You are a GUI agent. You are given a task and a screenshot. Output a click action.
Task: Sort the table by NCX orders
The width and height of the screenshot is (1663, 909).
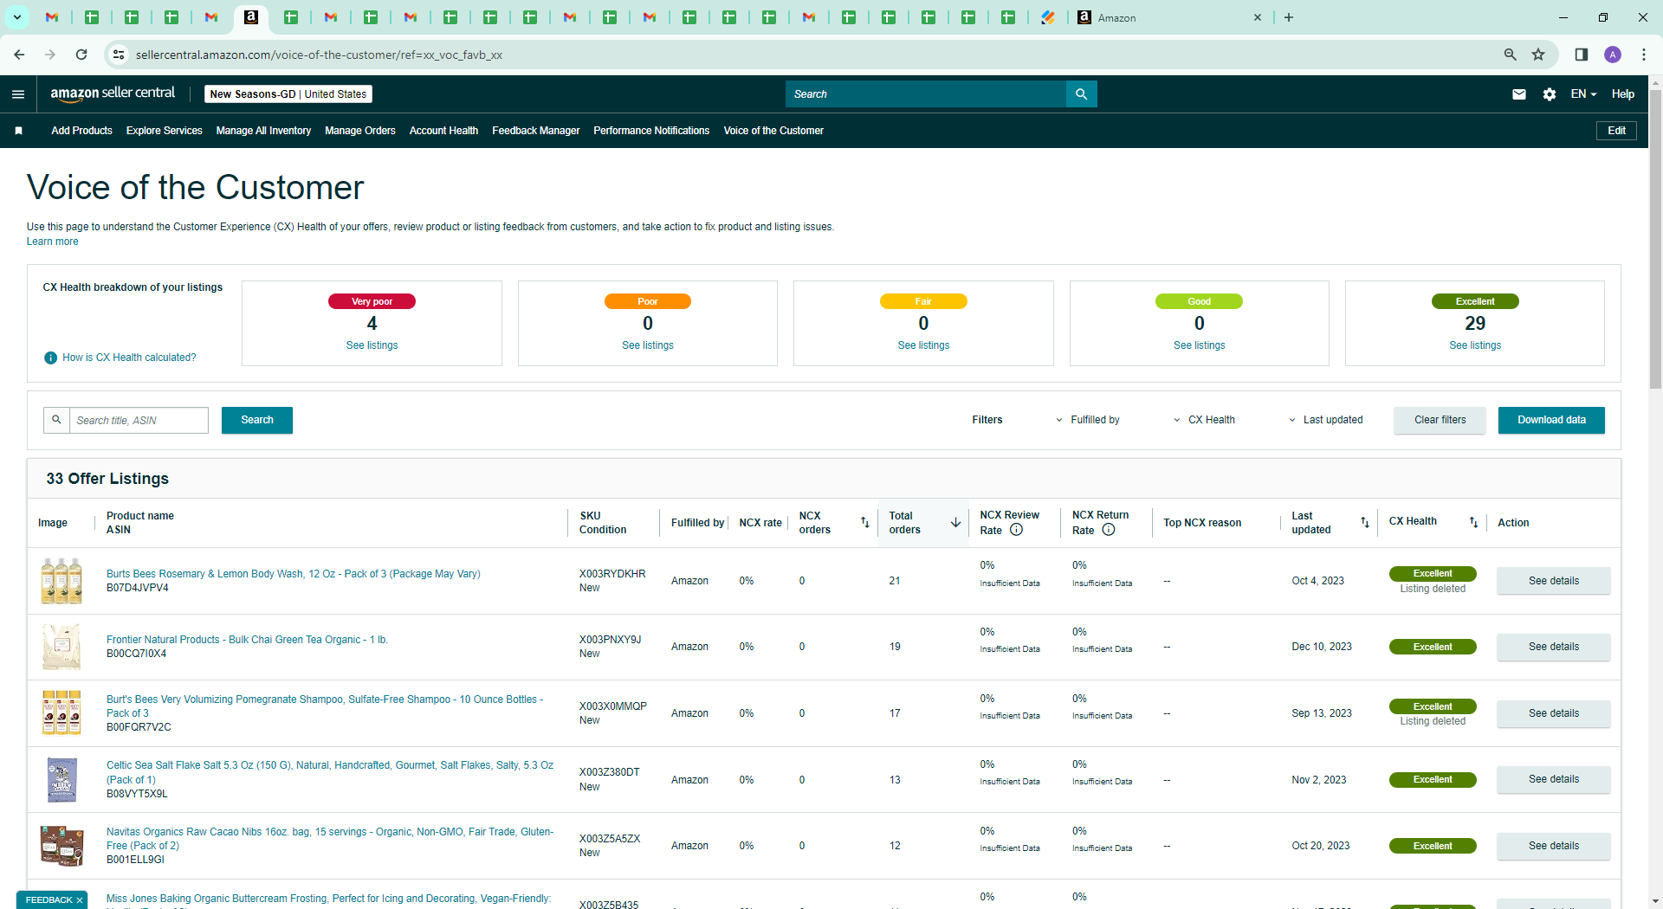(864, 522)
